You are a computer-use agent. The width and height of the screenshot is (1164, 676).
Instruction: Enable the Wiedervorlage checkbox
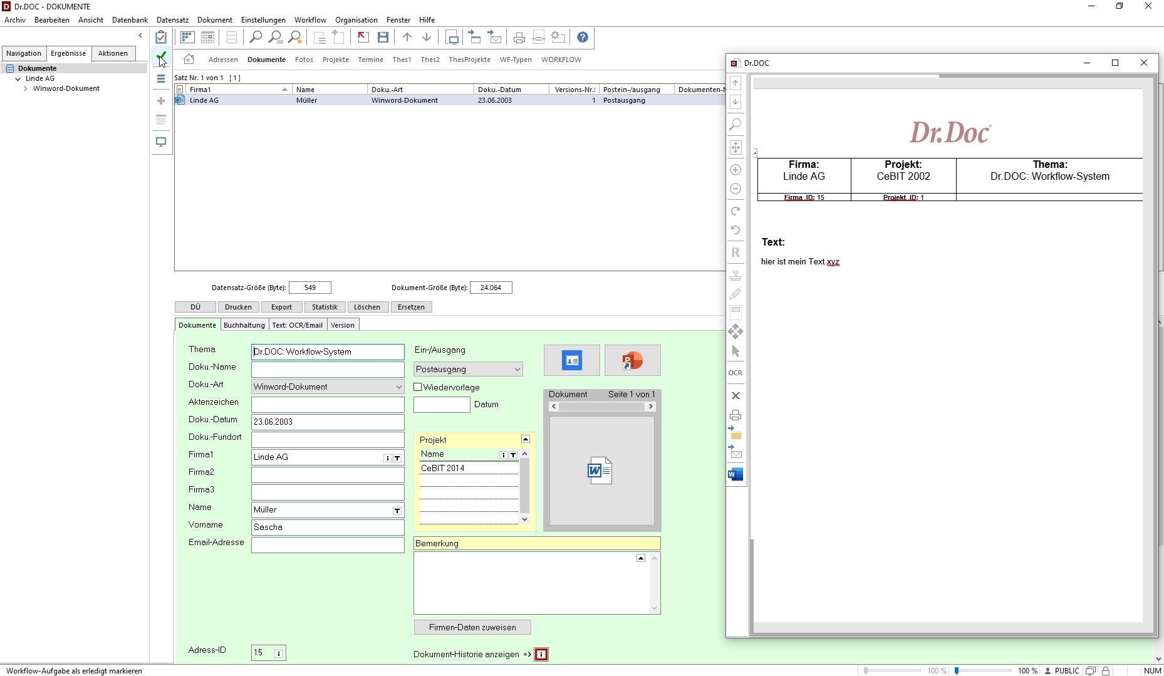(x=418, y=387)
